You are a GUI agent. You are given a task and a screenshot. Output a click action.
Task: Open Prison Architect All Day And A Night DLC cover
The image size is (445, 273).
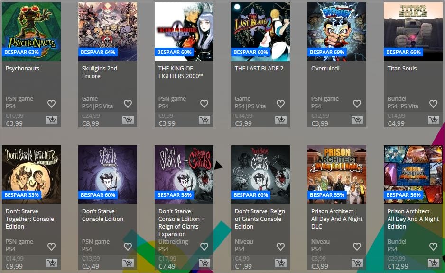pos(336,175)
